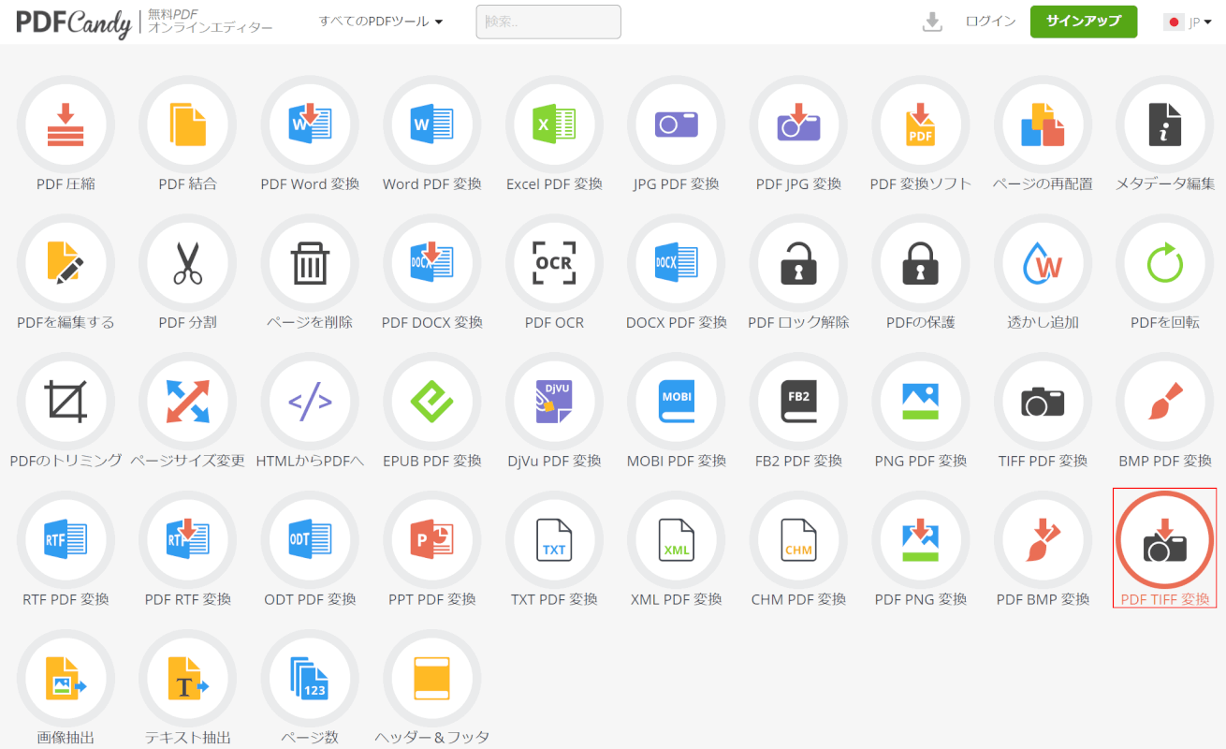This screenshot has width=1226, height=749.
Task: Select the PDFのトリミング crop icon
Action: pyautogui.click(x=66, y=402)
